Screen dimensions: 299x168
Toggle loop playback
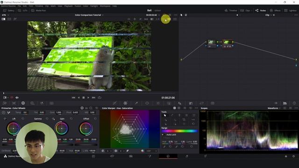click(100, 98)
